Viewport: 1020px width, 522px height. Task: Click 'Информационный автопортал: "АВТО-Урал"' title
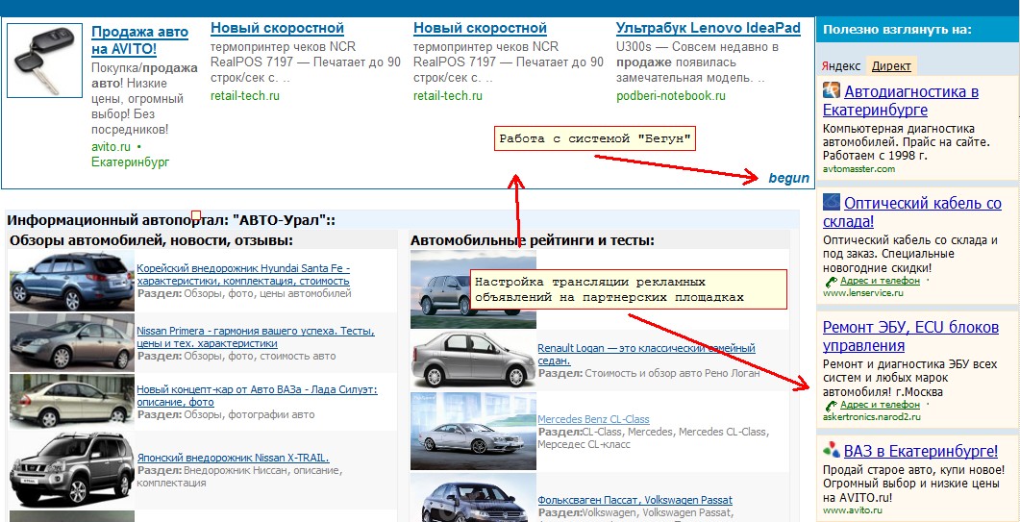[171, 220]
